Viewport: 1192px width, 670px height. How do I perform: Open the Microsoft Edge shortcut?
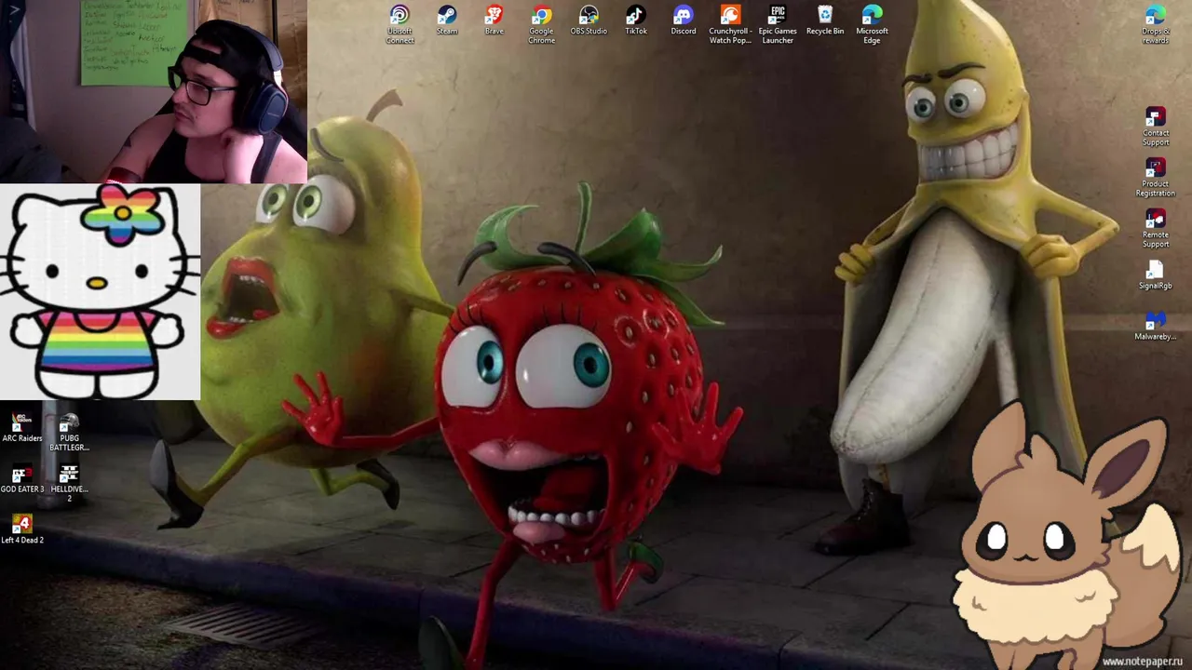[872, 24]
